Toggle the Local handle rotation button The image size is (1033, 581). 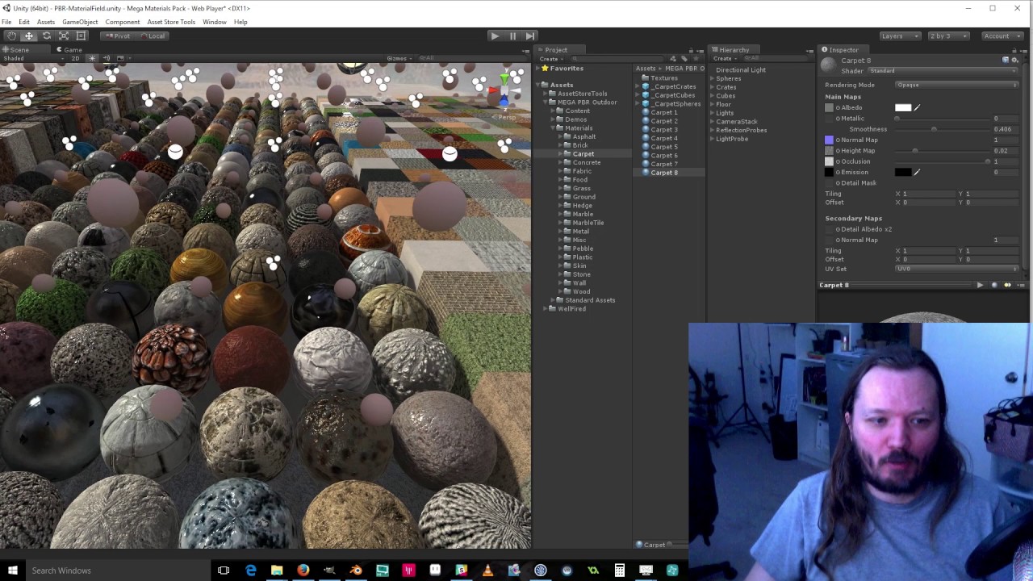coord(153,36)
